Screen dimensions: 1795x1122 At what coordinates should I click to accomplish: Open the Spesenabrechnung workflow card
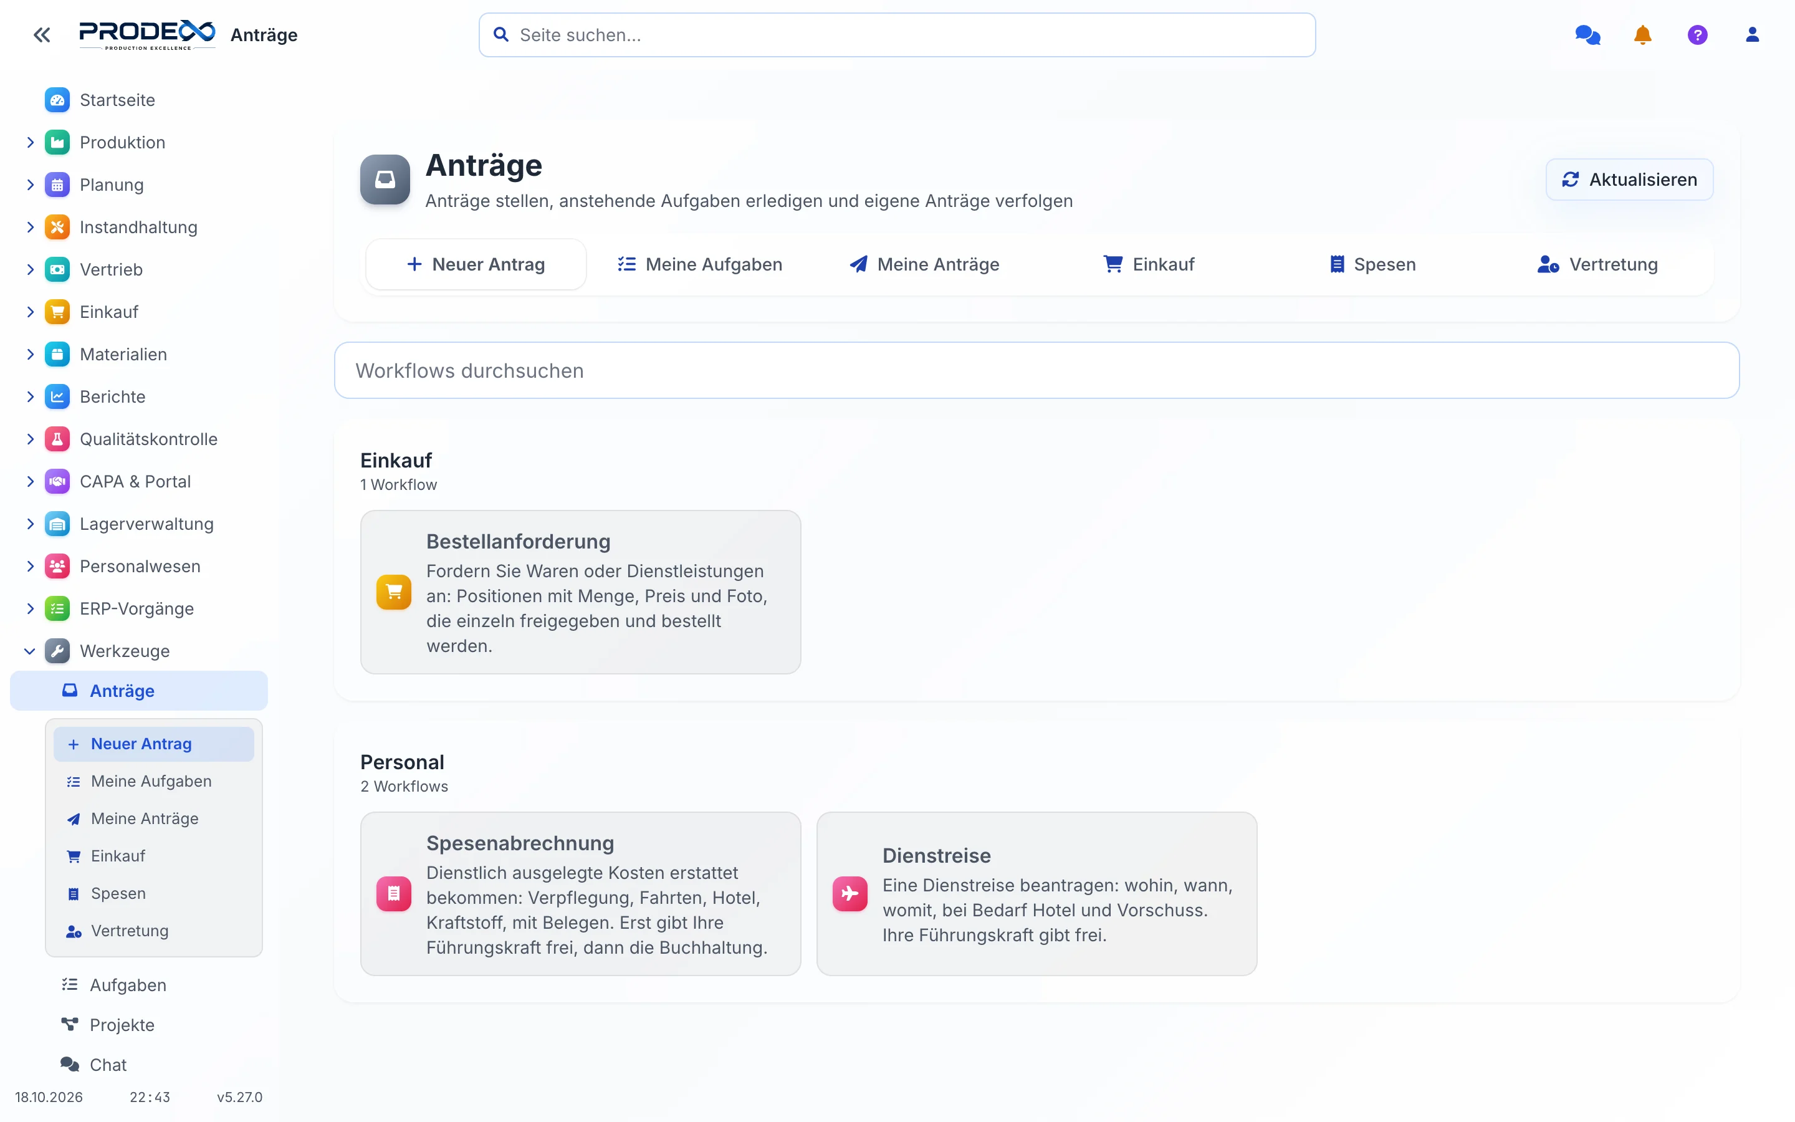(x=580, y=893)
